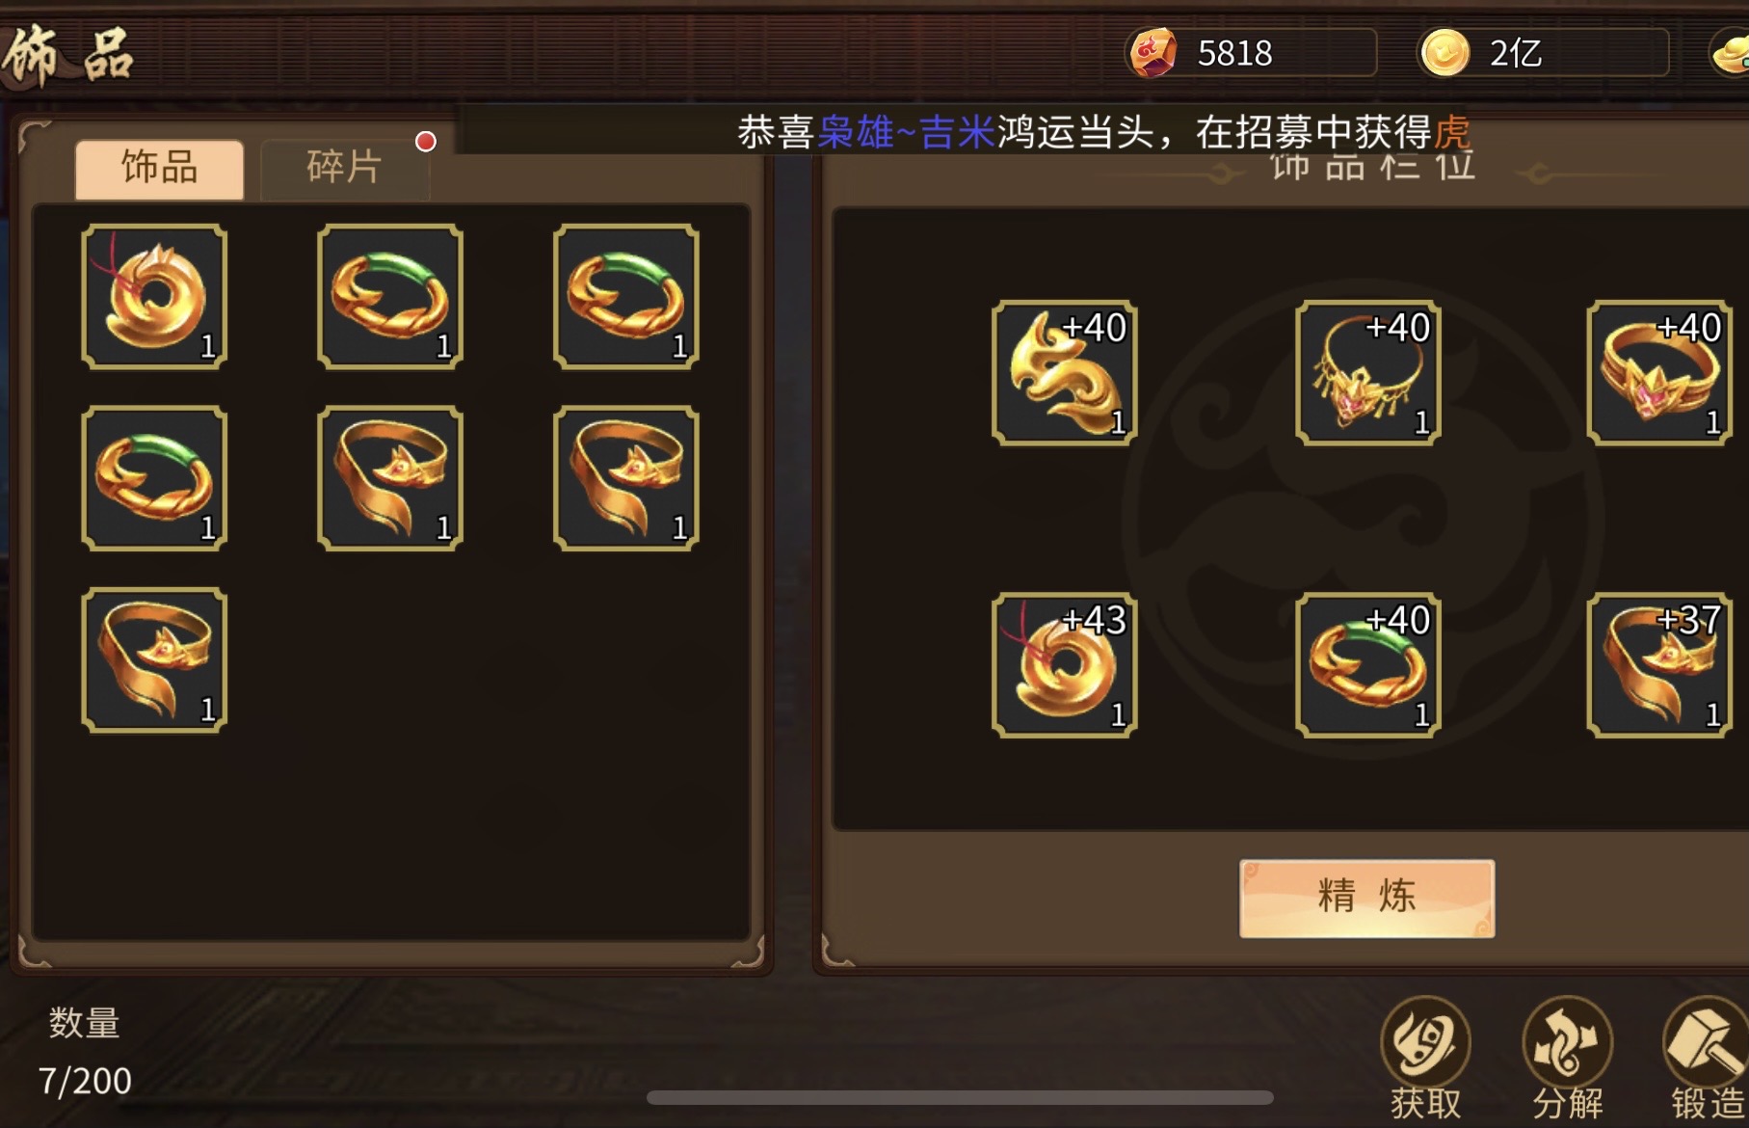
Task: Select the equipped +40 golden necklace accessory
Action: coord(1368,373)
